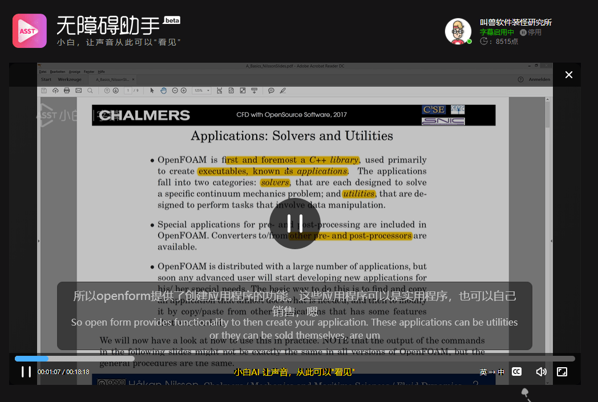The image size is (598, 402).
Task: Click the Acrobat full screen view icon
Action: (x=243, y=91)
